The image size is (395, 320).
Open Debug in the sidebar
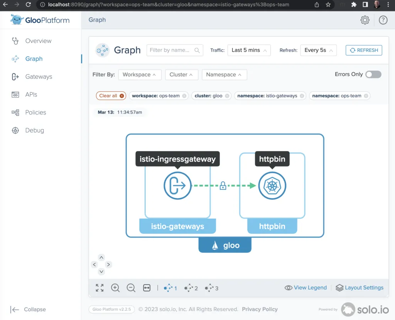[x=34, y=131]
